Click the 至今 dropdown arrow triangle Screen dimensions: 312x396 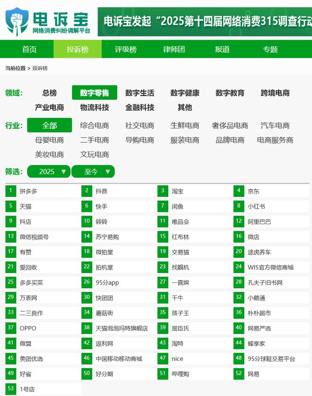coord(108,172)
